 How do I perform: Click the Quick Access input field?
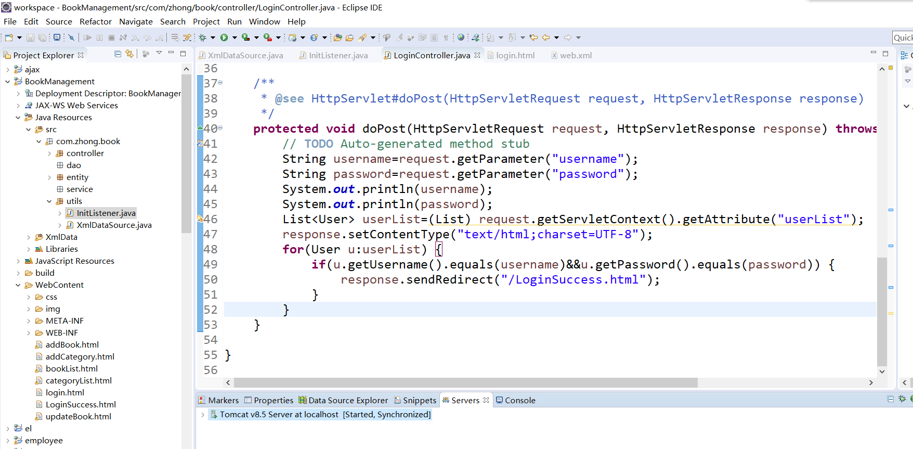click(903, 37)
